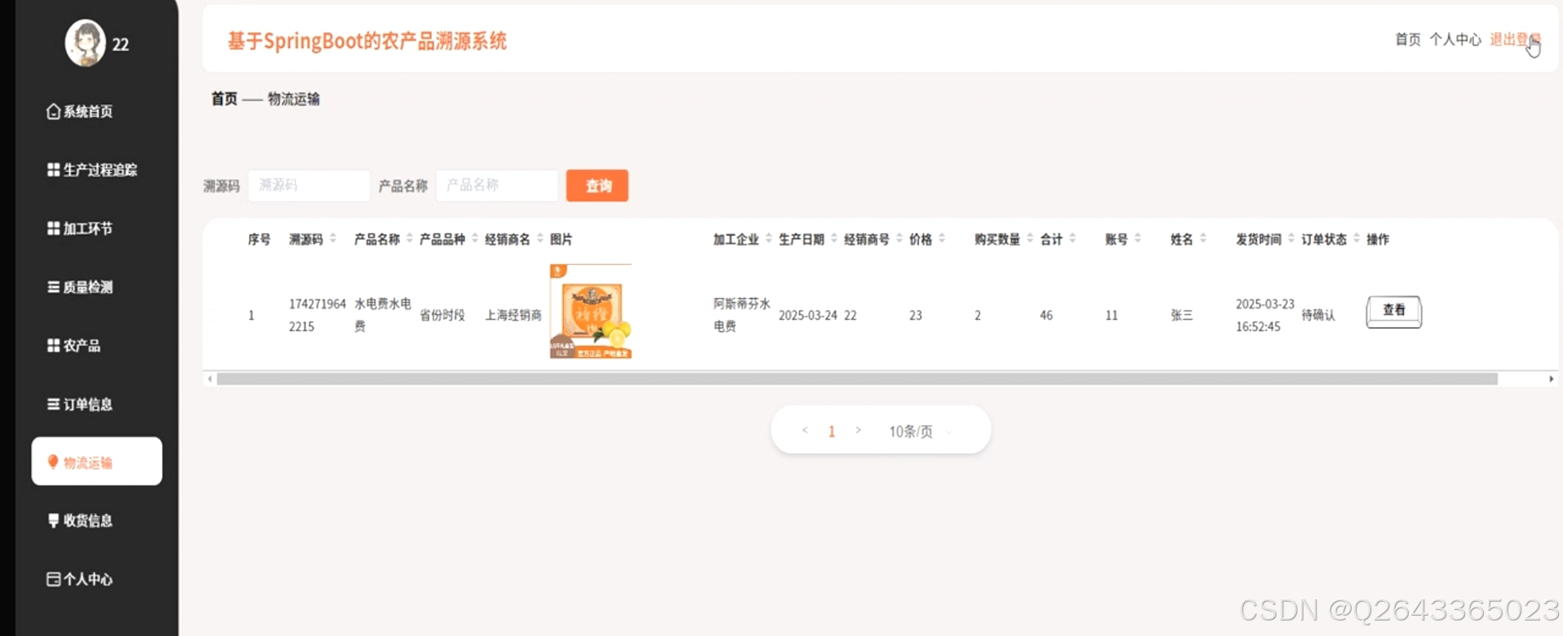
Task: Click the 首页 link in the top right
Action: pos(1407,39)
